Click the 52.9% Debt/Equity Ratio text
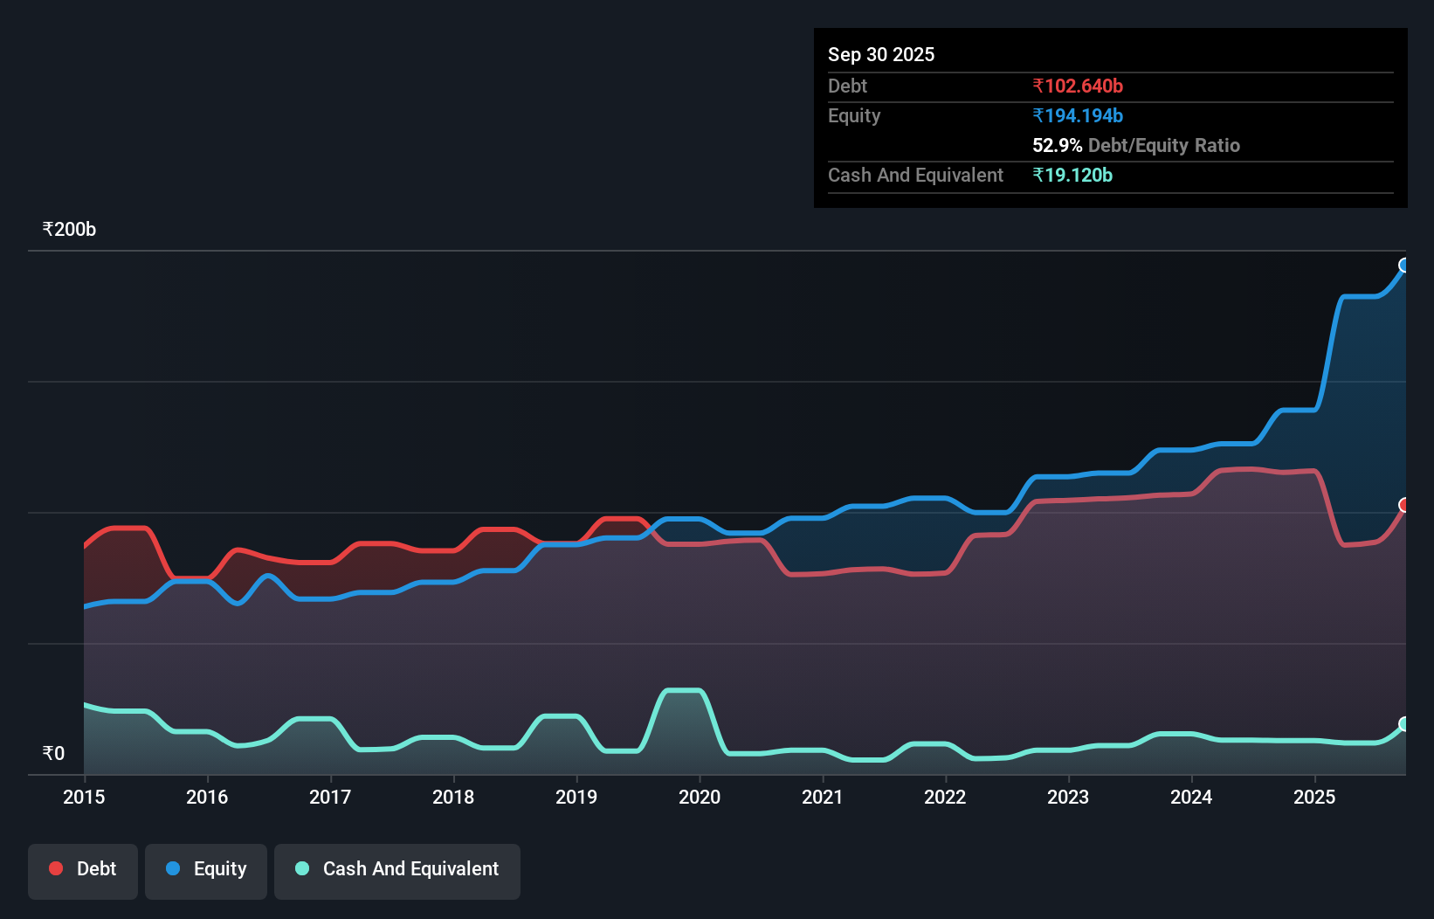Screen dimensions: 1434x919 tap(1136, 145)
